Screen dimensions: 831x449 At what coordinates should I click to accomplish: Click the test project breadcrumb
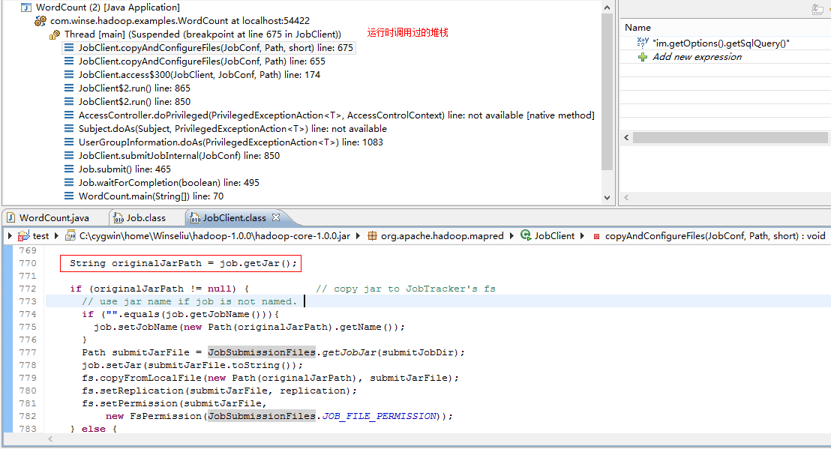click(x=40, y=236)
